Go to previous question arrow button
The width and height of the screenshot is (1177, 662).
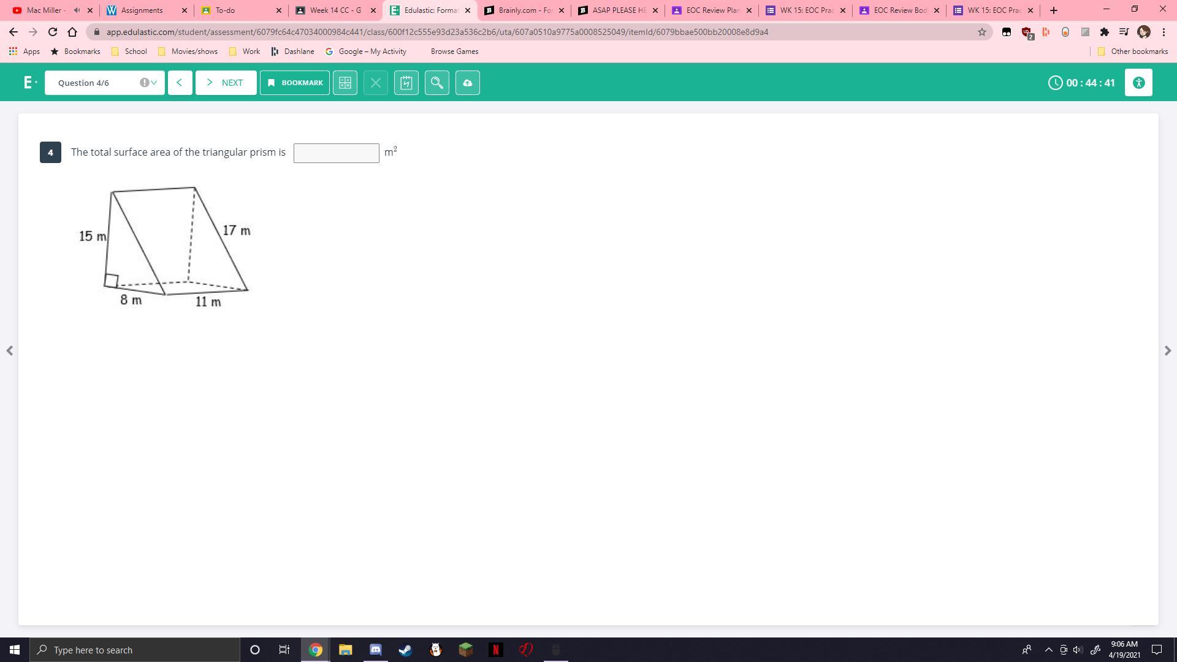point(180,83)
